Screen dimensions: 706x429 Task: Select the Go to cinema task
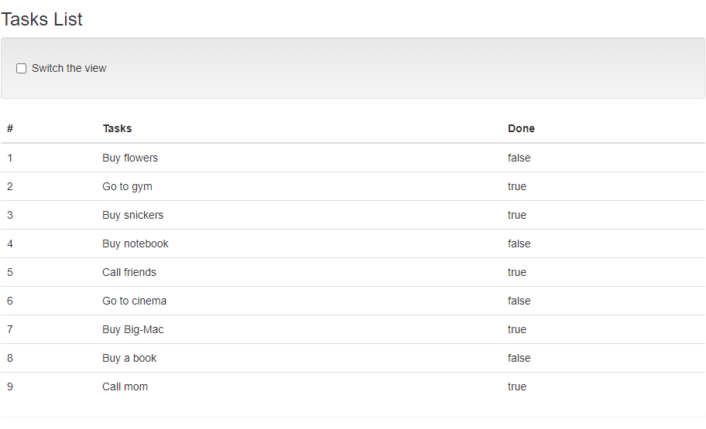135,301
